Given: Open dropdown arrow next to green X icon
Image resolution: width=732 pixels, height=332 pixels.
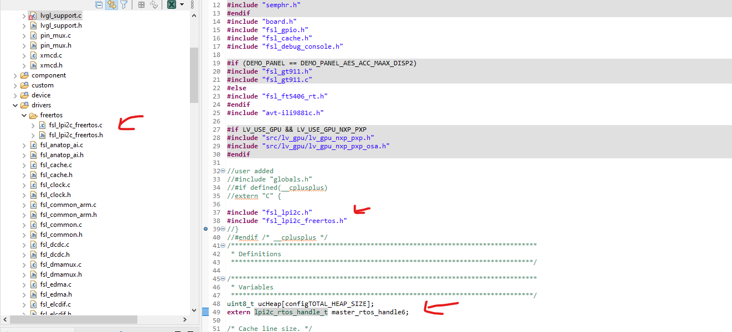Looking at the screenshot, I should tap(182, 5).
